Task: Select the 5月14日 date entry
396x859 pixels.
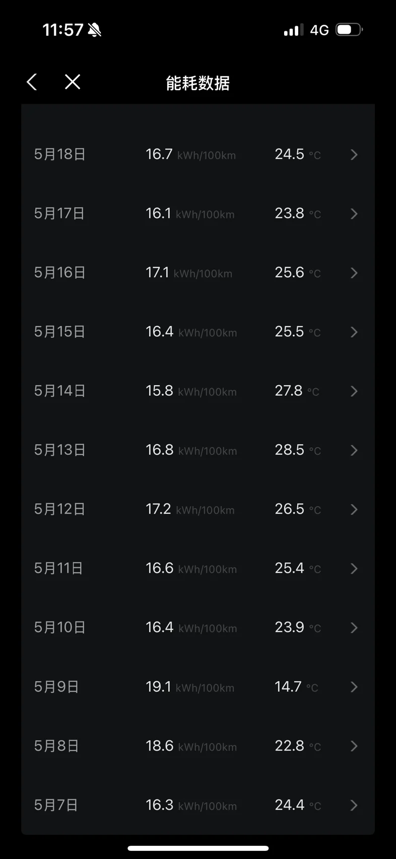Action: [59, 391]
